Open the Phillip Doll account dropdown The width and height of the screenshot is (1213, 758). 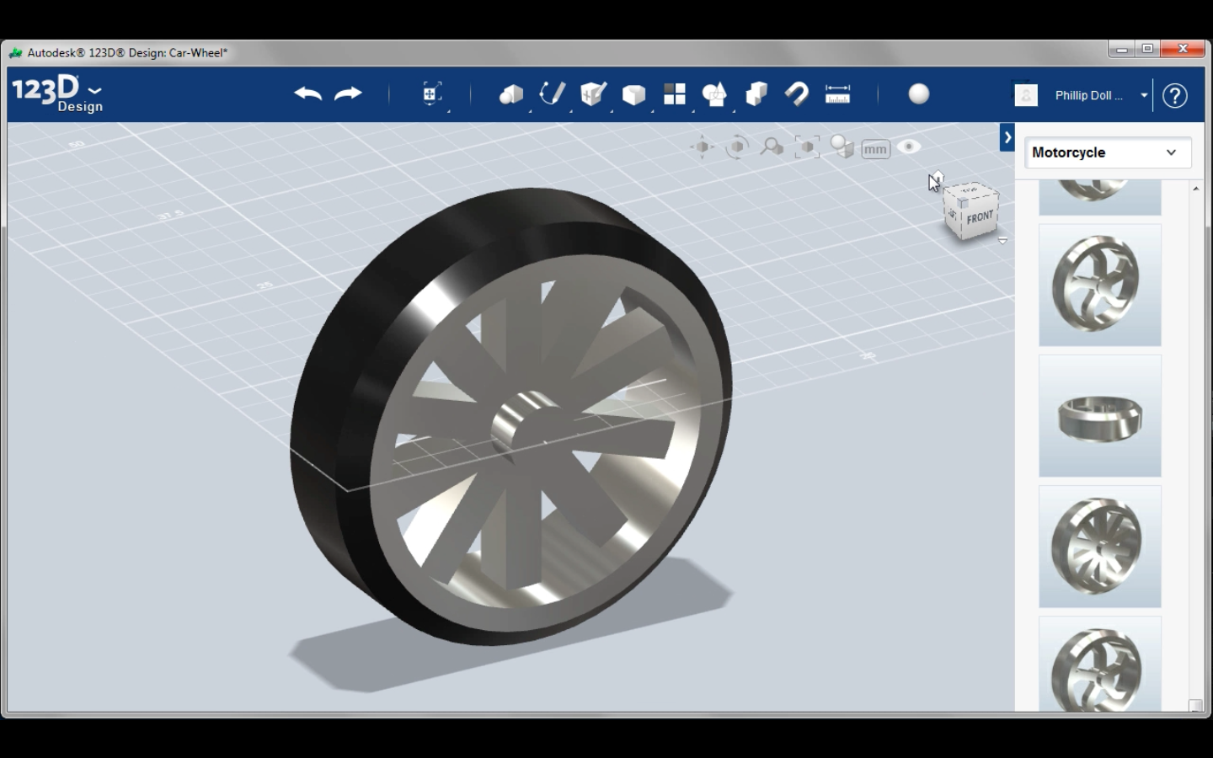coord(1144,95)
